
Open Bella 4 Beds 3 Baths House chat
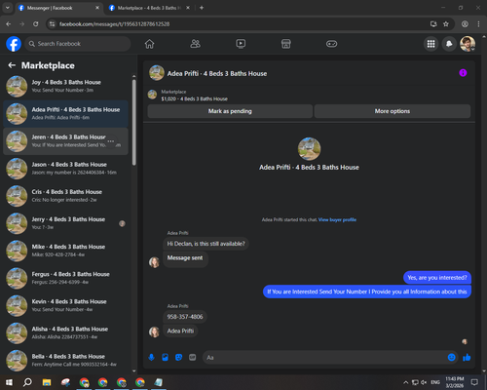click(65, 360)
